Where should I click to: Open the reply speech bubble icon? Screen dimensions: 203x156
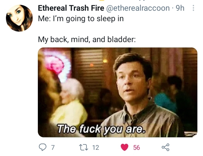pyautogui.click(x=43, y=148)
